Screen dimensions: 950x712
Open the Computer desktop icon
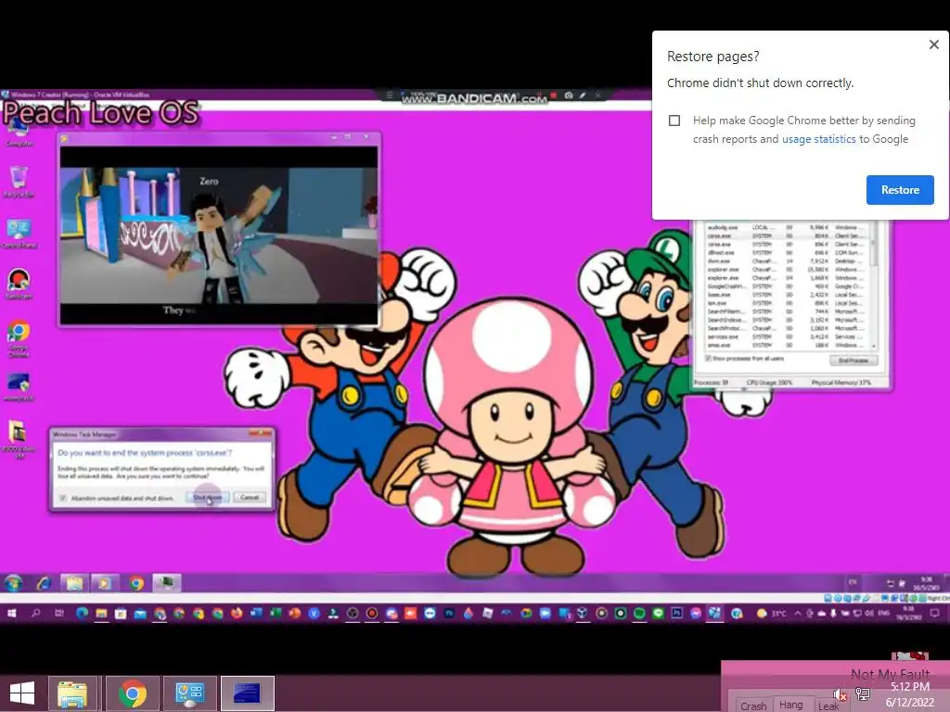[x=19, y=132]
